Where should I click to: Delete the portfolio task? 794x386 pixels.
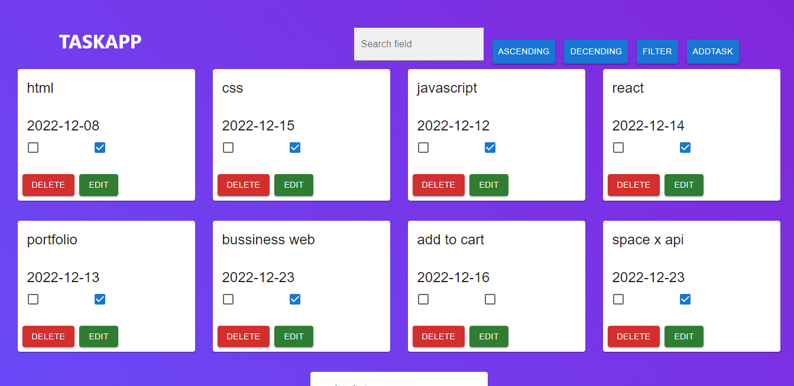tap(48, 336)
